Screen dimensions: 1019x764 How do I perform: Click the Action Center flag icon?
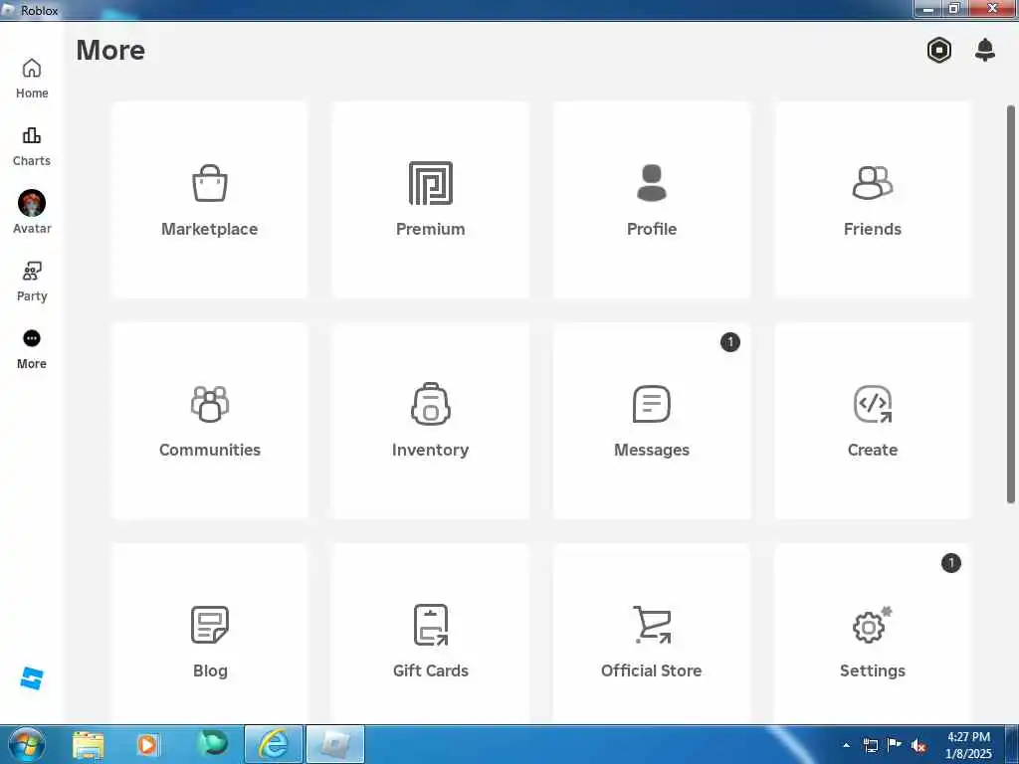pos(895,745)
